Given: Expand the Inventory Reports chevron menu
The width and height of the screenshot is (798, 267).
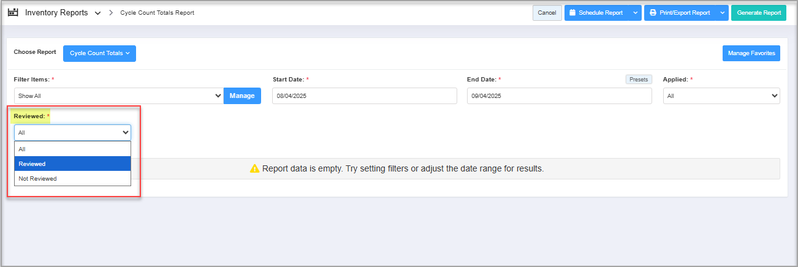Looking at the screenshot, I should coord(97,13).
